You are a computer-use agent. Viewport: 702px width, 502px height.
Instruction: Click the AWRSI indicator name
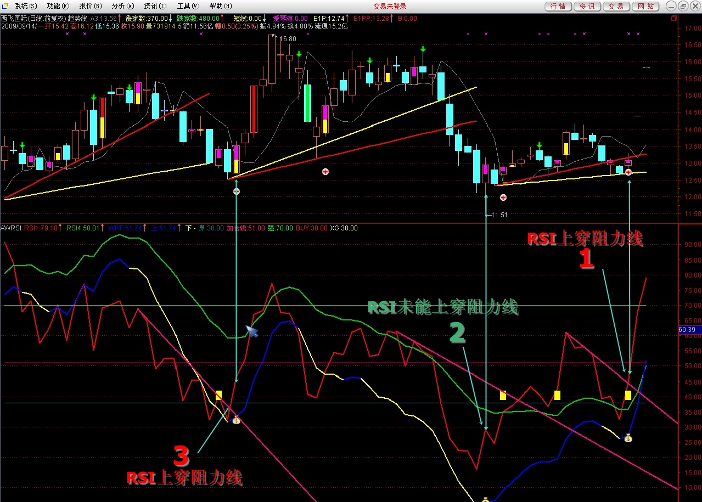pos(11,228)
